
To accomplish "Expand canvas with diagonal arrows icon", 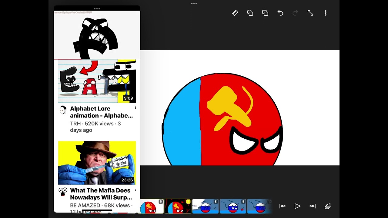I will [310, 13].
